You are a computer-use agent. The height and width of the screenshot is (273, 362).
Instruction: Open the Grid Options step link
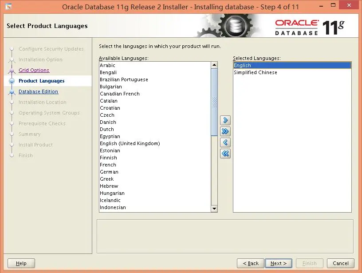coord(34,70)
